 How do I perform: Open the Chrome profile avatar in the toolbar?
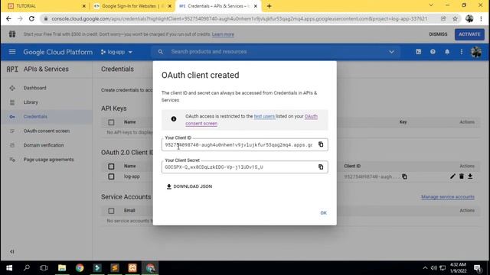469,18
